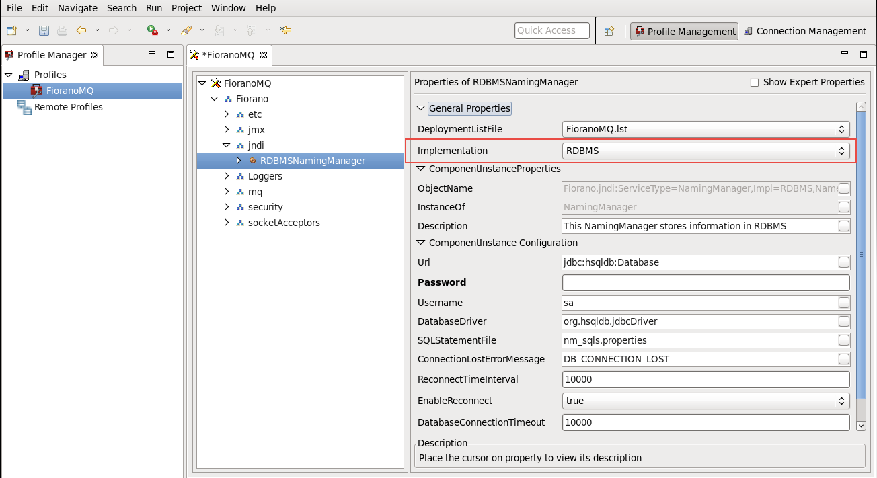Maximize the FioranoMQ editor area
Viewport: 877px width, 478px height.
(864, 54)
